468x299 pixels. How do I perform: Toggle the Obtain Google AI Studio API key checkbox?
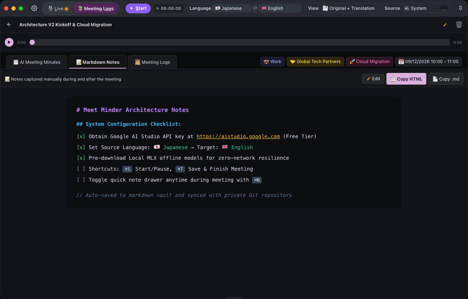click(x=81, y=136)
